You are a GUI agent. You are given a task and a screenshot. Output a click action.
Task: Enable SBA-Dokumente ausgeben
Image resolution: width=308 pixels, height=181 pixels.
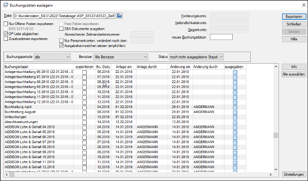61,29
